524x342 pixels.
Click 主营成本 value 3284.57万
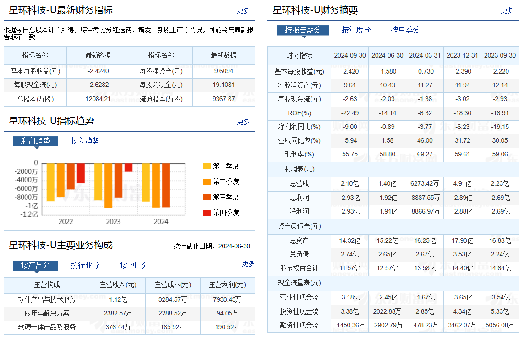tap(172, 299)
